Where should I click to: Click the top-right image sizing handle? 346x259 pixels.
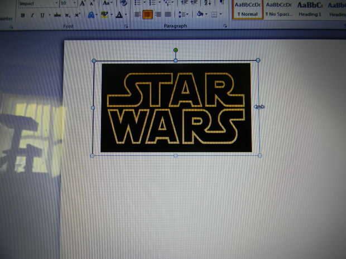pyautogui.click(x=258, y=60)
